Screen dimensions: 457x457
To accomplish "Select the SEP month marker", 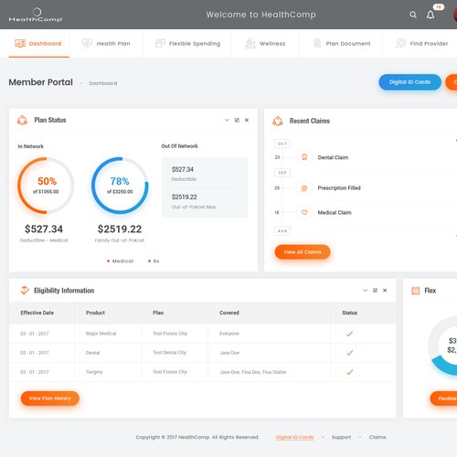I will [x=282, y=173].
